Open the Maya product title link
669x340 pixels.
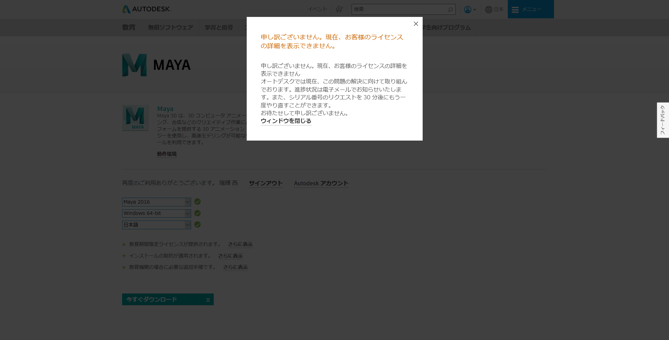[165, 109]
